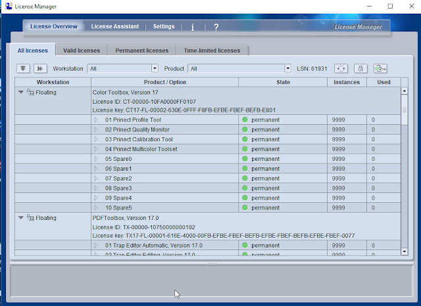Click the vertical scrollbar thumb of license table
The height and width of the screenshot is (306, 421).
tap(405, 110)
